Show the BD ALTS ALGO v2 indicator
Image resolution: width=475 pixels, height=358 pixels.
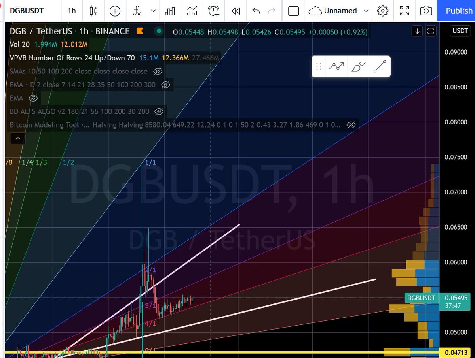pos(159,111)
